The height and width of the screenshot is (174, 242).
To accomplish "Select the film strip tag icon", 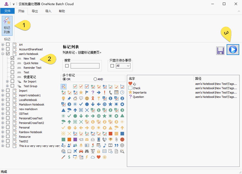I will pyautogui.click(x=110, y=145).
